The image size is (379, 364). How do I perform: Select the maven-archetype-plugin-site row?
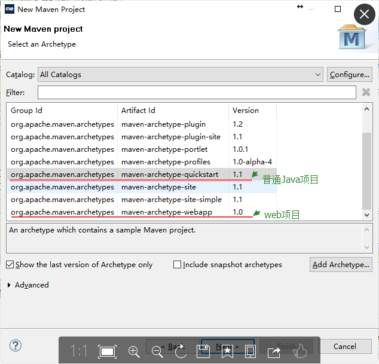pos(142,137)
